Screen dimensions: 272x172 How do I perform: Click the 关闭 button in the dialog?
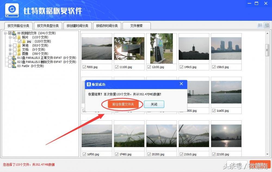(x=154, y=104)
